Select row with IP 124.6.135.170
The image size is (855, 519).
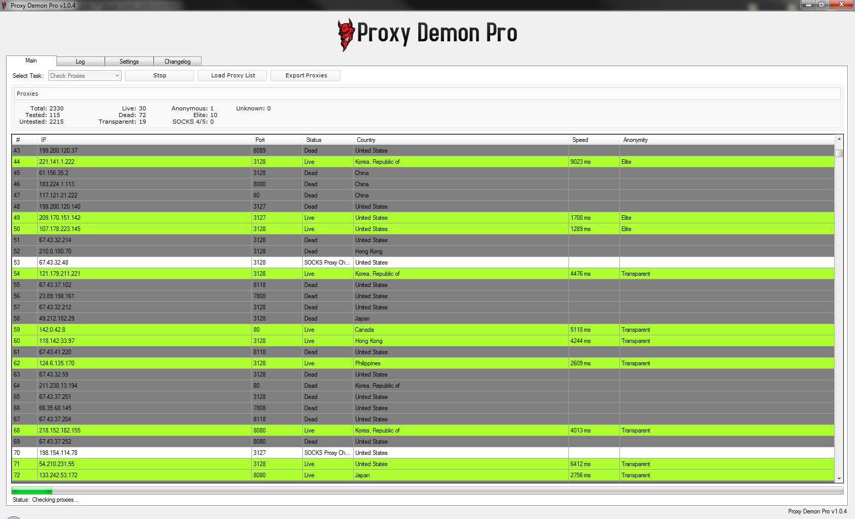pyautogui.click(x=423, y=363)
